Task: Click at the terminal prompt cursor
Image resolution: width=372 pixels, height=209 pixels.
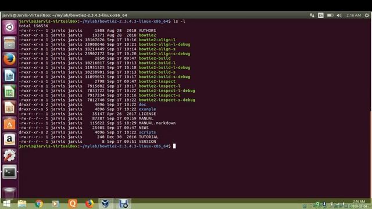Action: point(174,146)
